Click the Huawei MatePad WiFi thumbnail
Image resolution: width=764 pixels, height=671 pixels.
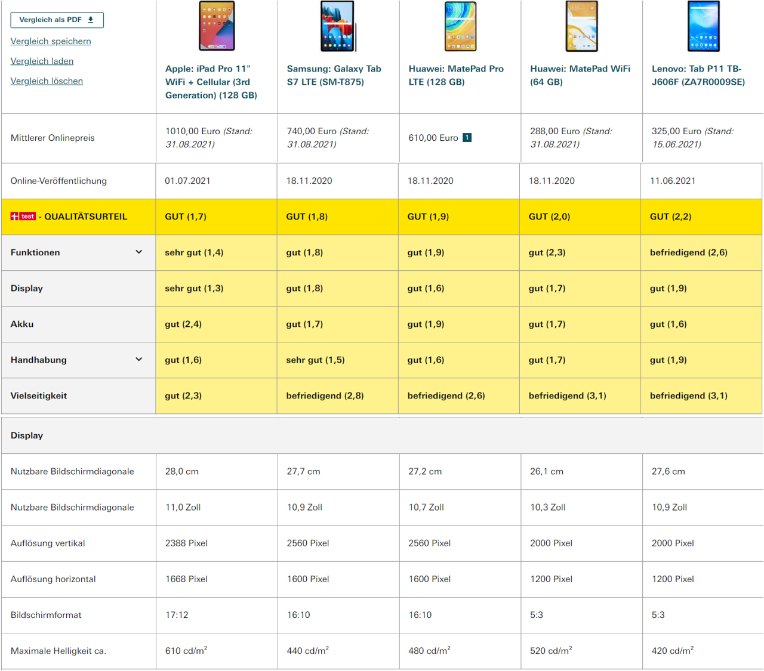click(x=582, y=26)
